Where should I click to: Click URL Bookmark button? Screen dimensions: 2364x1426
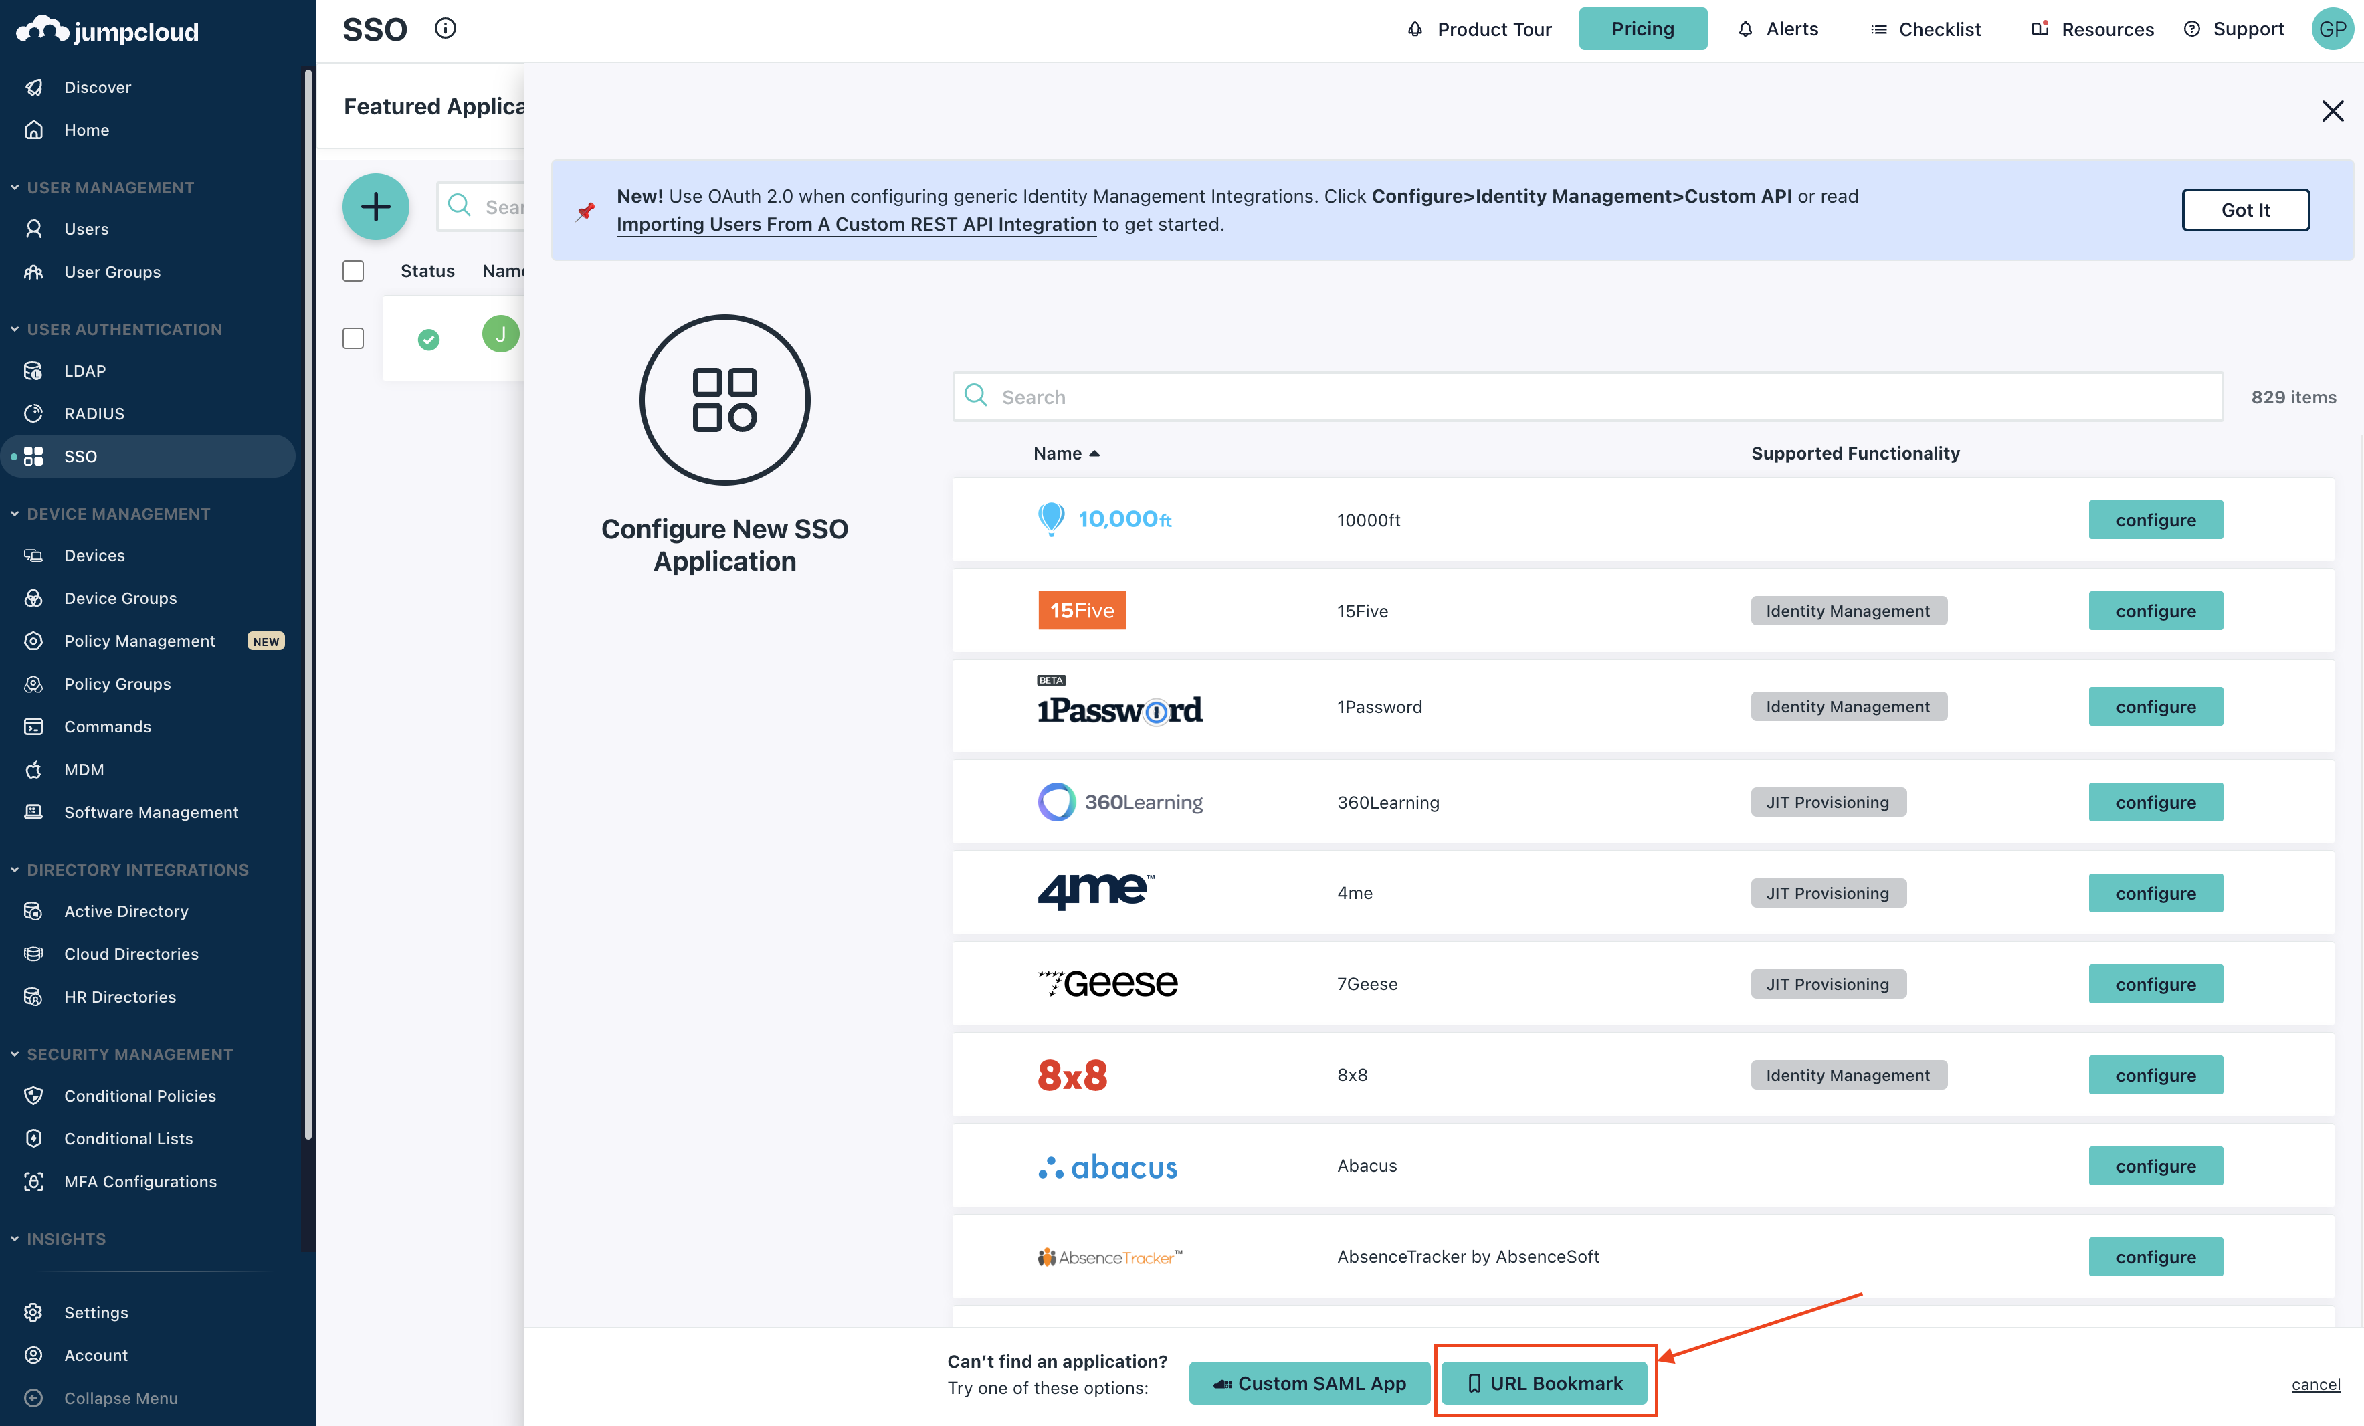click(x=1544, y=1383)
